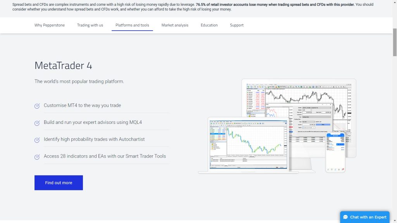
Task: Click checkmark icon beside Customise MT4
Action: pyautogui.click(x=37, y=106)
